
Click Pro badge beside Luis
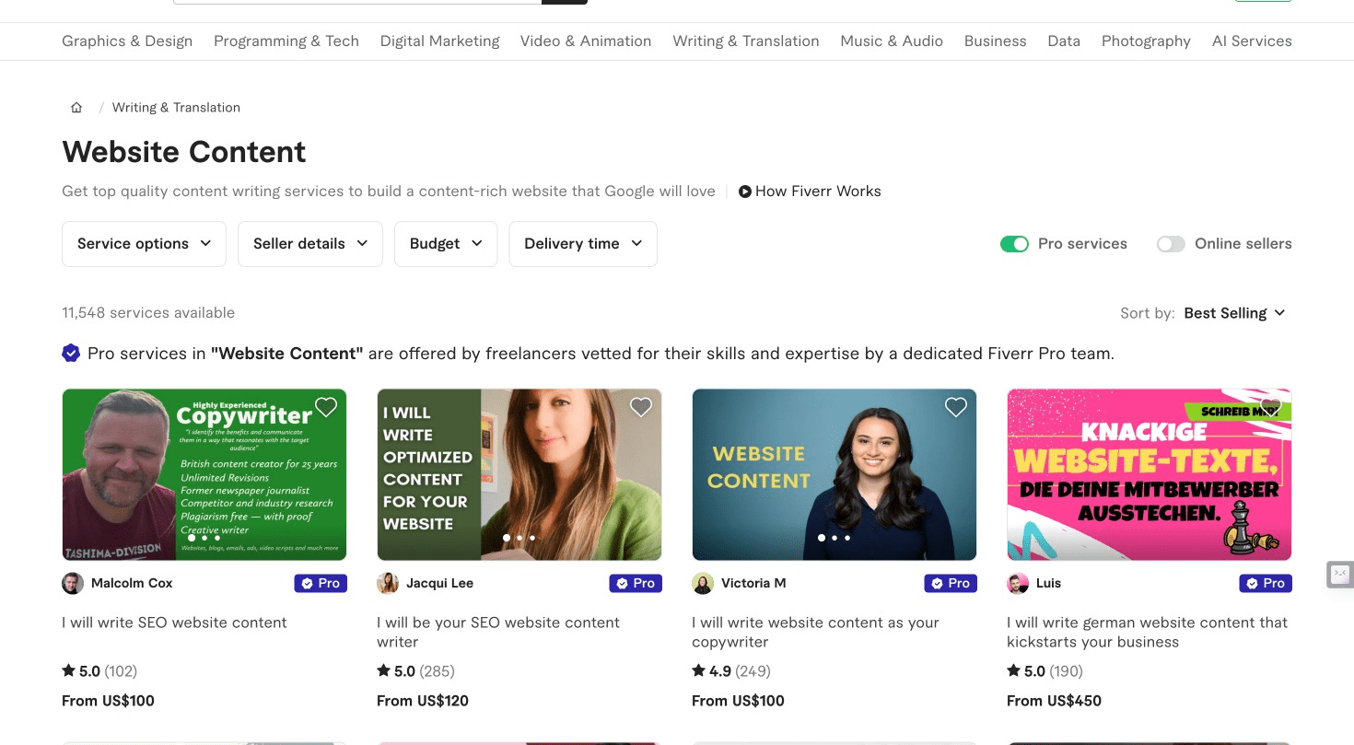pos(1266,583)
